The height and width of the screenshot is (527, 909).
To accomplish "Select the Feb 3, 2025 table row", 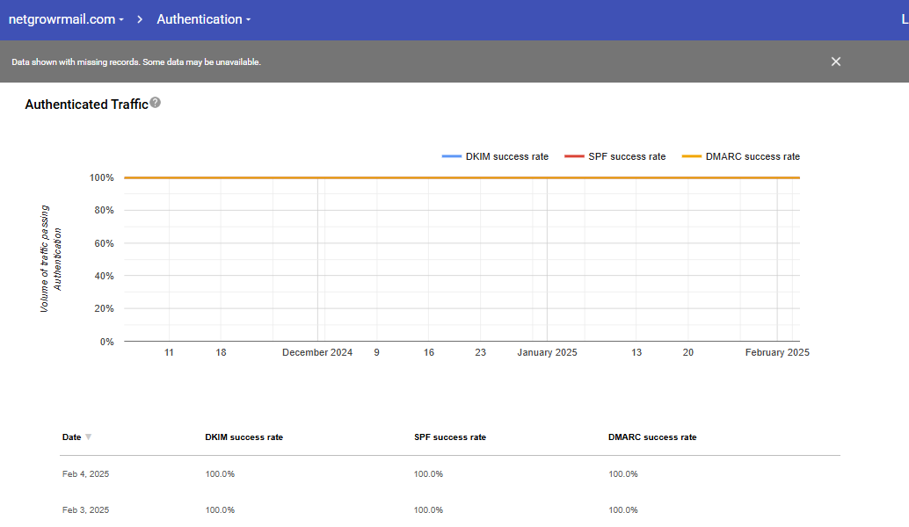I will [x=85, y=509].
